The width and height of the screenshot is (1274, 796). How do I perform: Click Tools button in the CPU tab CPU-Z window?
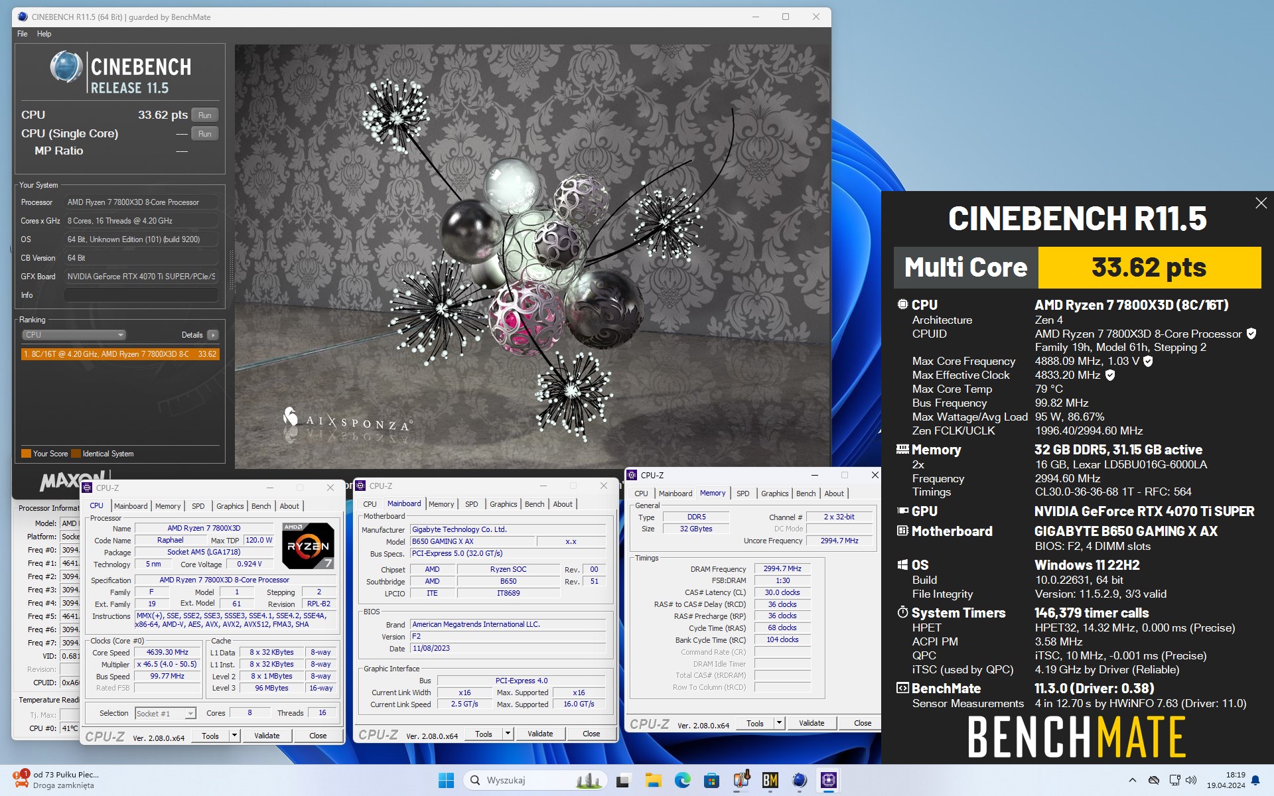pos(210,736)
